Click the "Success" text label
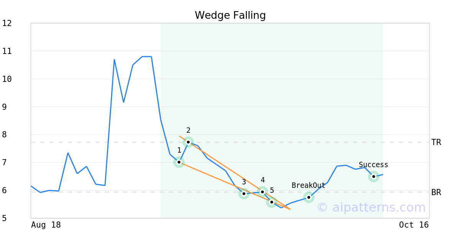The image size is (460, 241). 373,165
